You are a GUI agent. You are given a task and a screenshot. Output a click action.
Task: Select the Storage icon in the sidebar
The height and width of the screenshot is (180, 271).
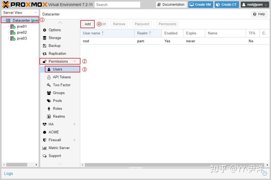(44, 38)
